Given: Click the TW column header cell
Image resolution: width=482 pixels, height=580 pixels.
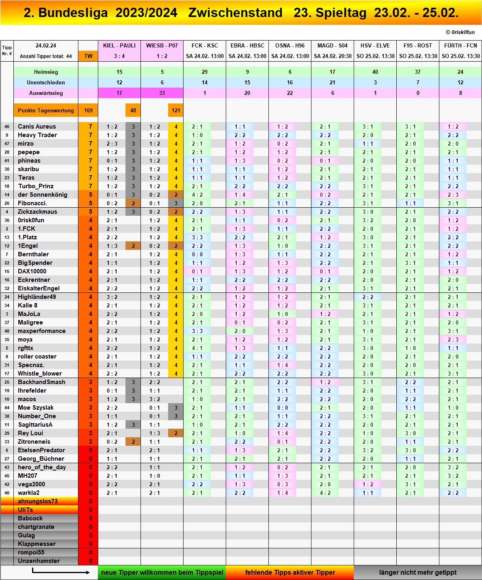Looking at the screenshot, I should 88,56.
